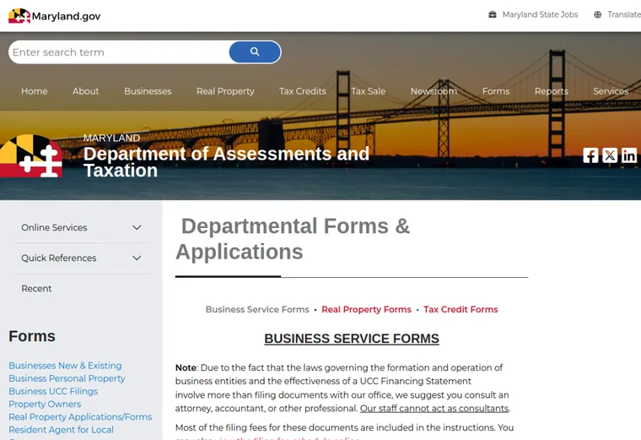Open the Reports navigation item
The height and width of the screenshot is (440, 641).
click(x=551, y=91)
